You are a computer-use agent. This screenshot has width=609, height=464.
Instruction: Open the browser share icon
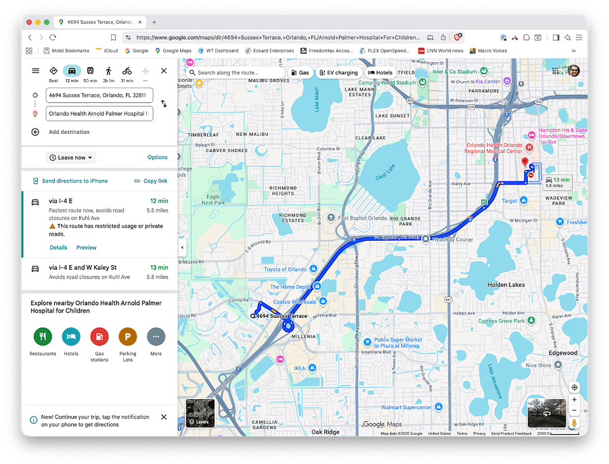tap(443, 38)
